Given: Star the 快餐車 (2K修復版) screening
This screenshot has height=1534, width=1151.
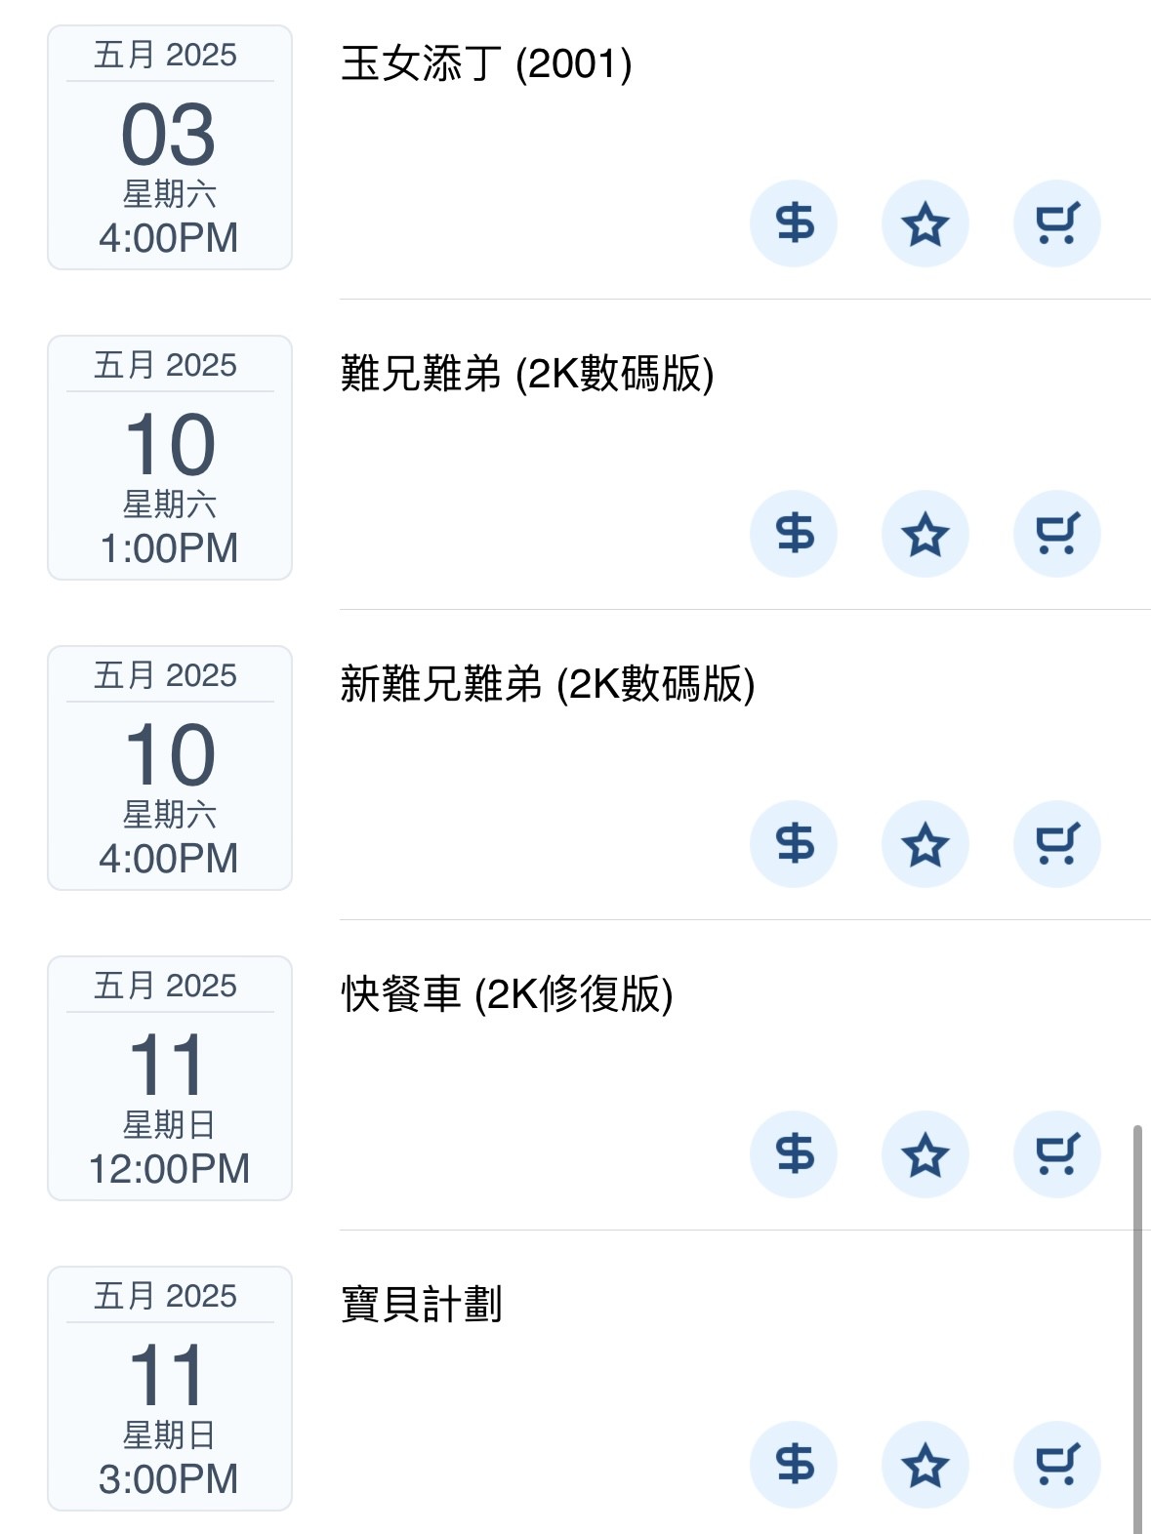Looking at the screenshot, I should [925, 1154].
